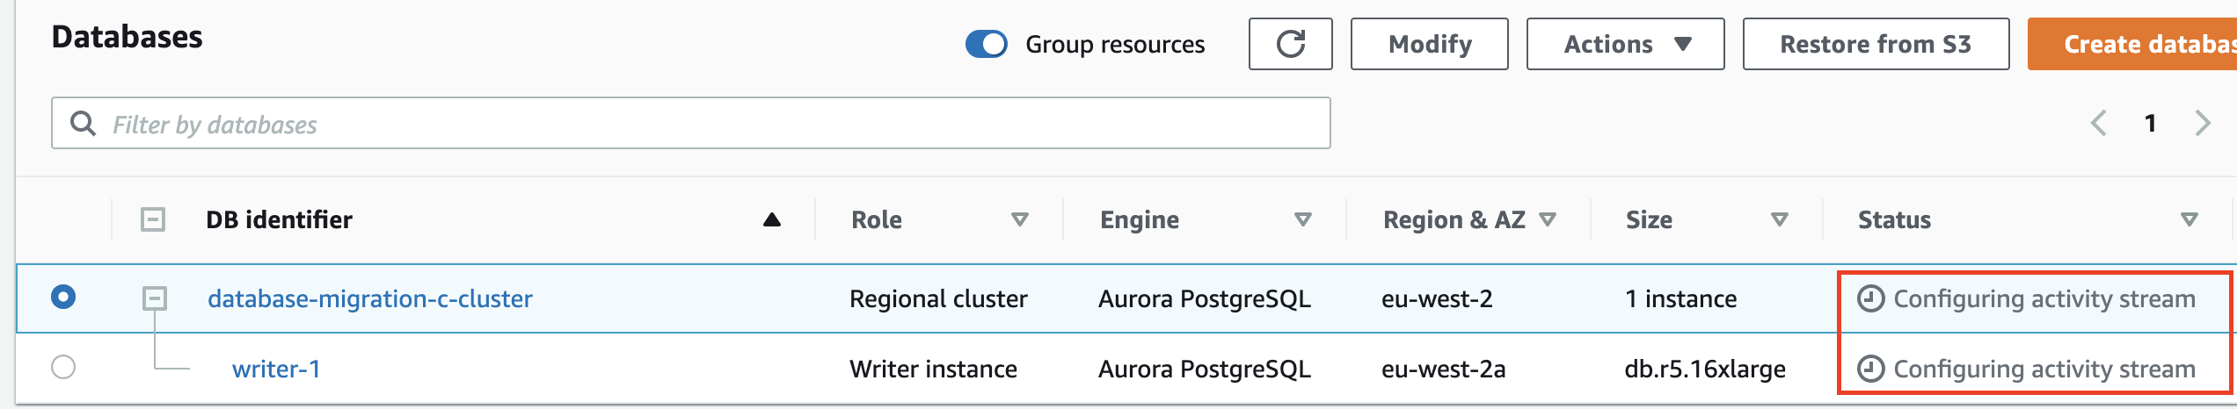Open the writer-1 instance link

[x=276, y=369]
